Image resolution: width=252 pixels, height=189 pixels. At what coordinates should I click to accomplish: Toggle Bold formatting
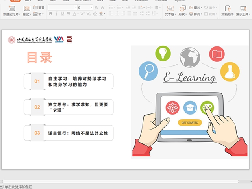(50, 14)
